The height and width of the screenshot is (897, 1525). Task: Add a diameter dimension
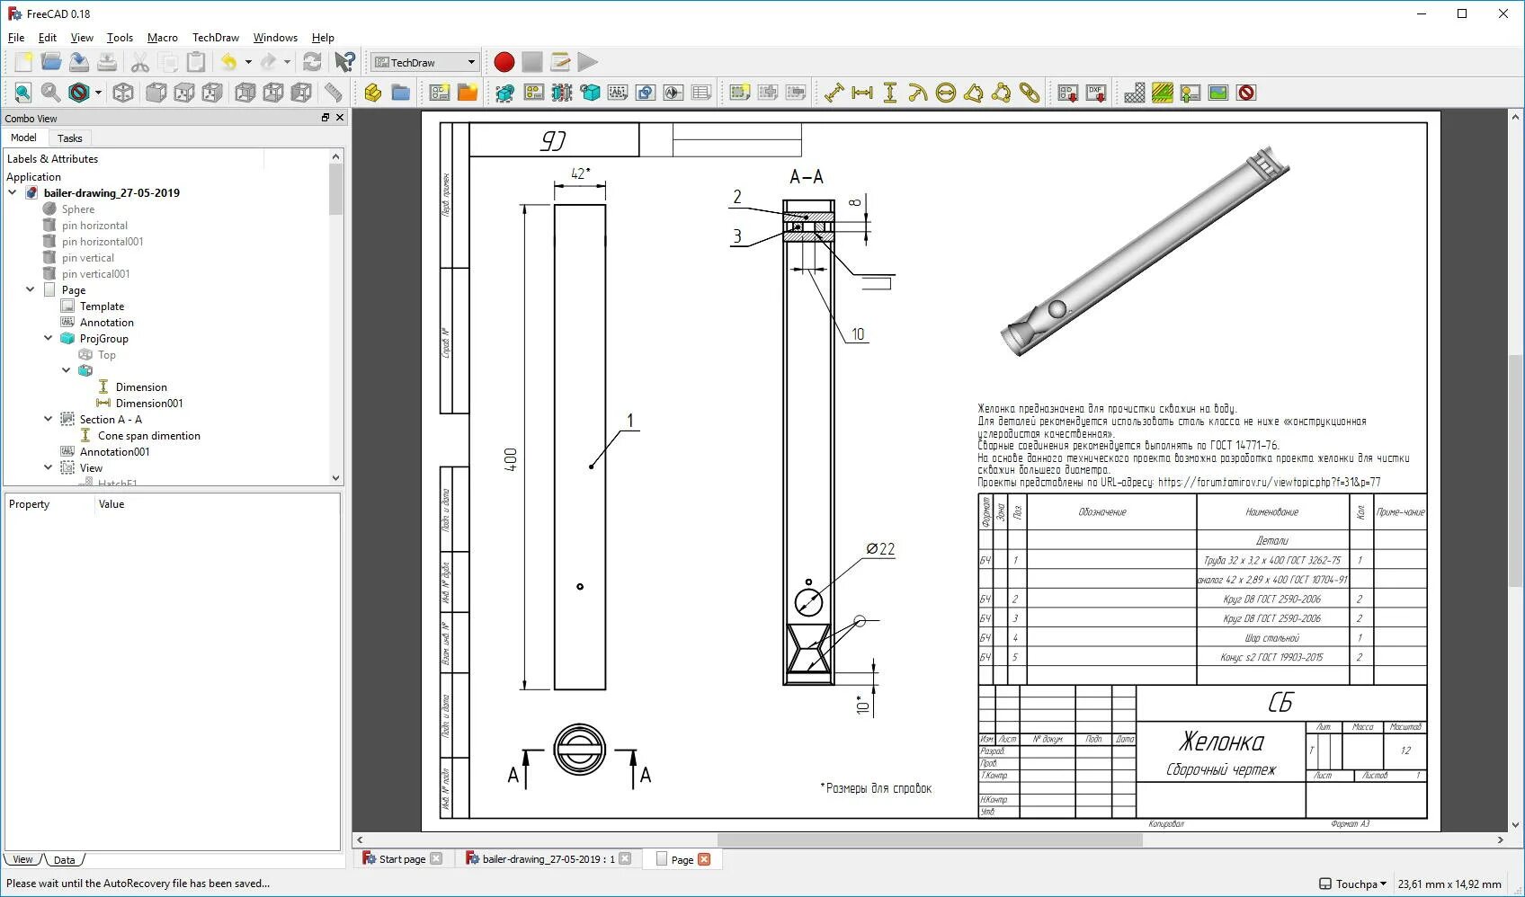click(x=946, y=93)
